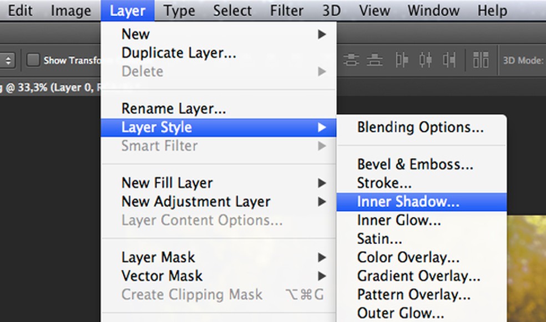Enable the Show Transform Controls checkbox
Screen dimensions: 546x322
click(34, 60)
